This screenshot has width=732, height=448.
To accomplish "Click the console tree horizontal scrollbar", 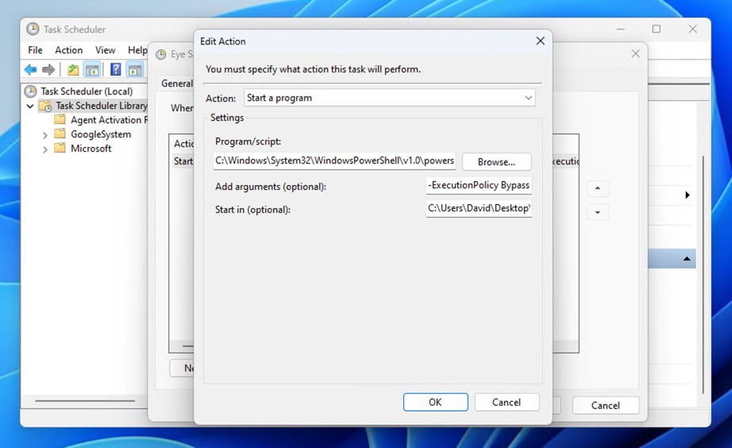I will (x=85, y=401).
